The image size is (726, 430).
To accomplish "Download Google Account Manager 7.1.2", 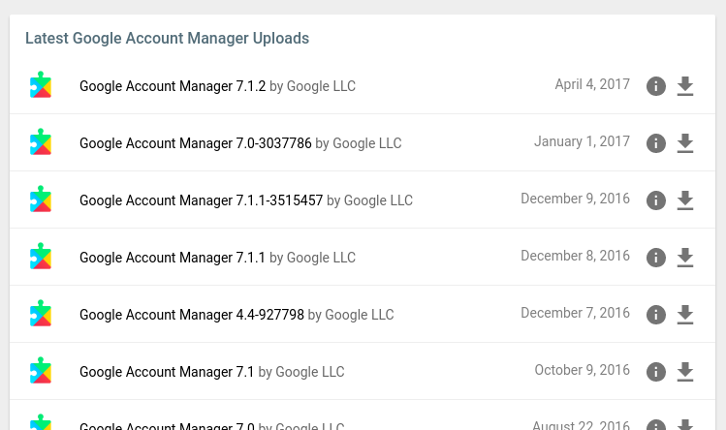I will pos(684,86).
